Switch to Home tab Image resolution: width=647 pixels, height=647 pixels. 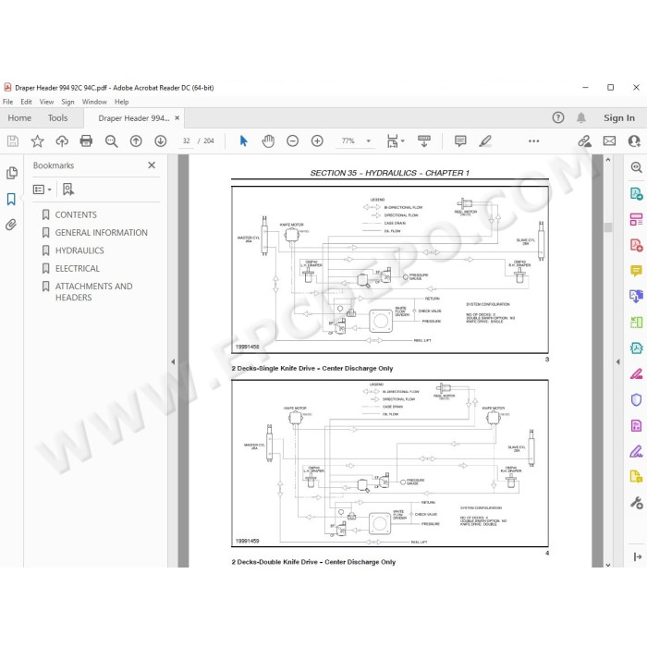tap(19, 118)
